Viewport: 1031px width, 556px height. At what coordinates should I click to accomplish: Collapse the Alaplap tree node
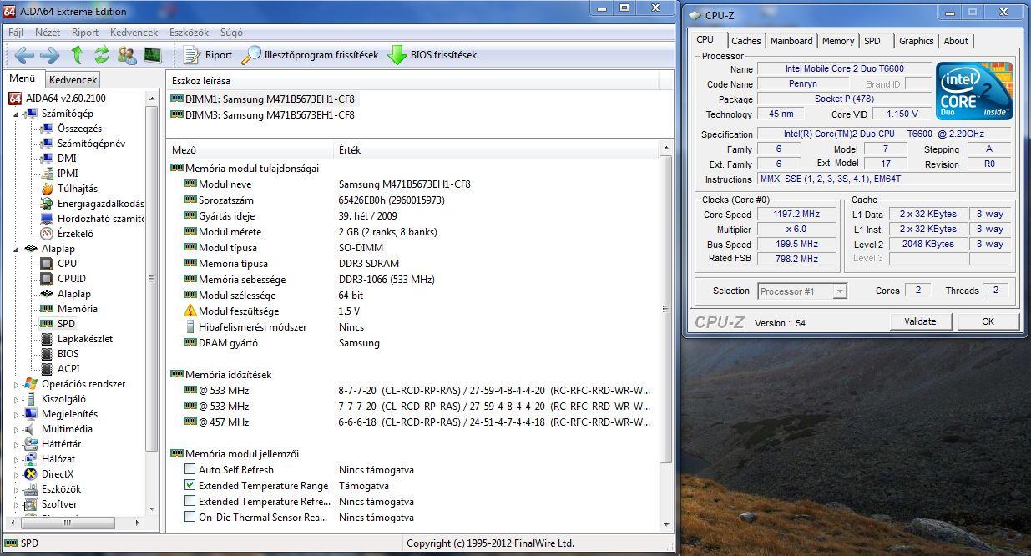tap(17, 250)
